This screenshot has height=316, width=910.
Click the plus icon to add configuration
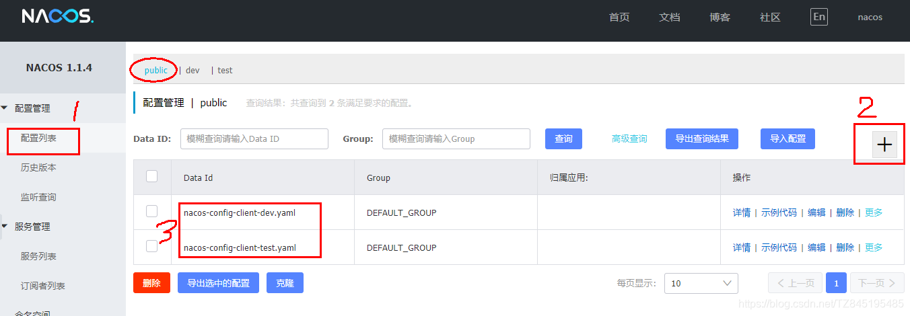pos(884,145)
